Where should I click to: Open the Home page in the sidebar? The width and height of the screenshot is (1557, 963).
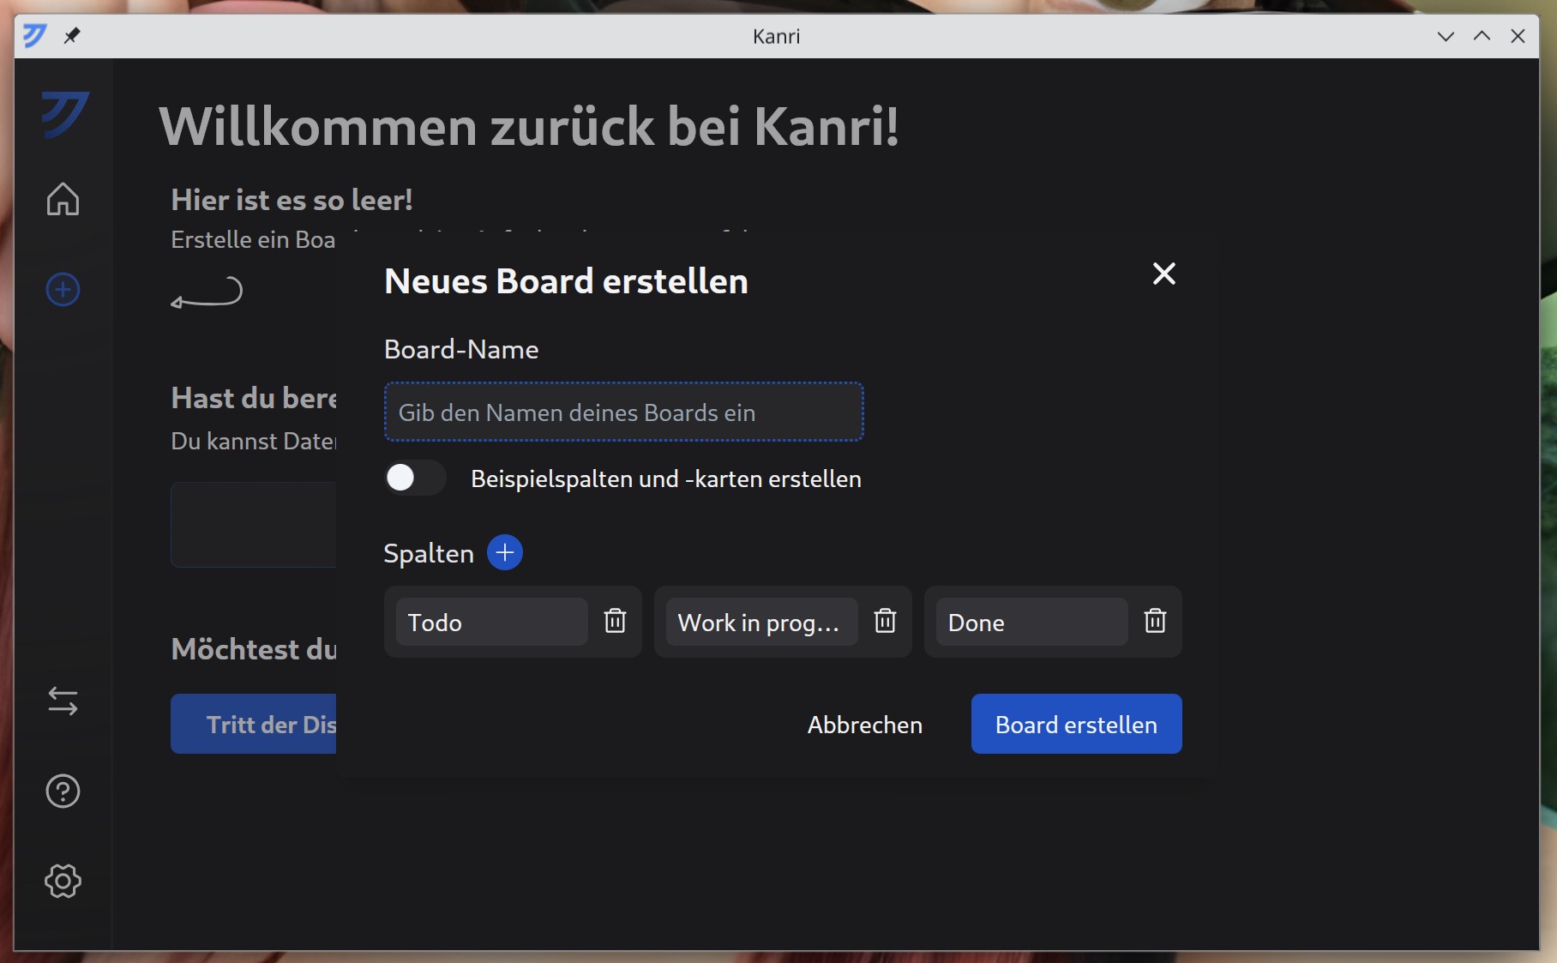pos(63,199)
